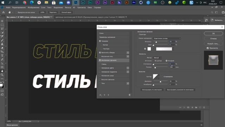Add another Наложение градиента effect with plus
The width and height of the screenshot is (225, 127).
coord(128,72)
